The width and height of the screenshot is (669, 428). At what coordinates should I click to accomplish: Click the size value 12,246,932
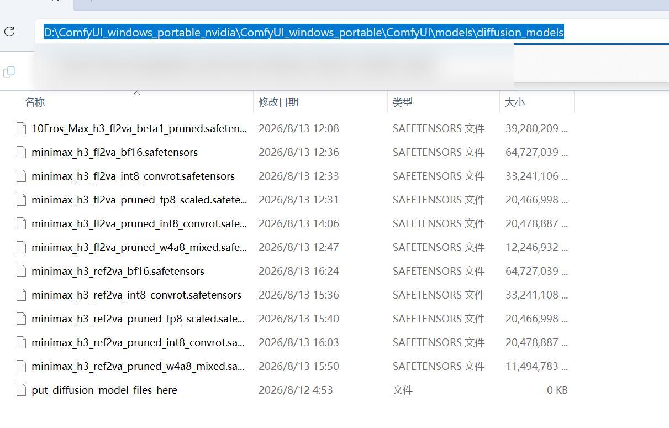coord(536,247)
